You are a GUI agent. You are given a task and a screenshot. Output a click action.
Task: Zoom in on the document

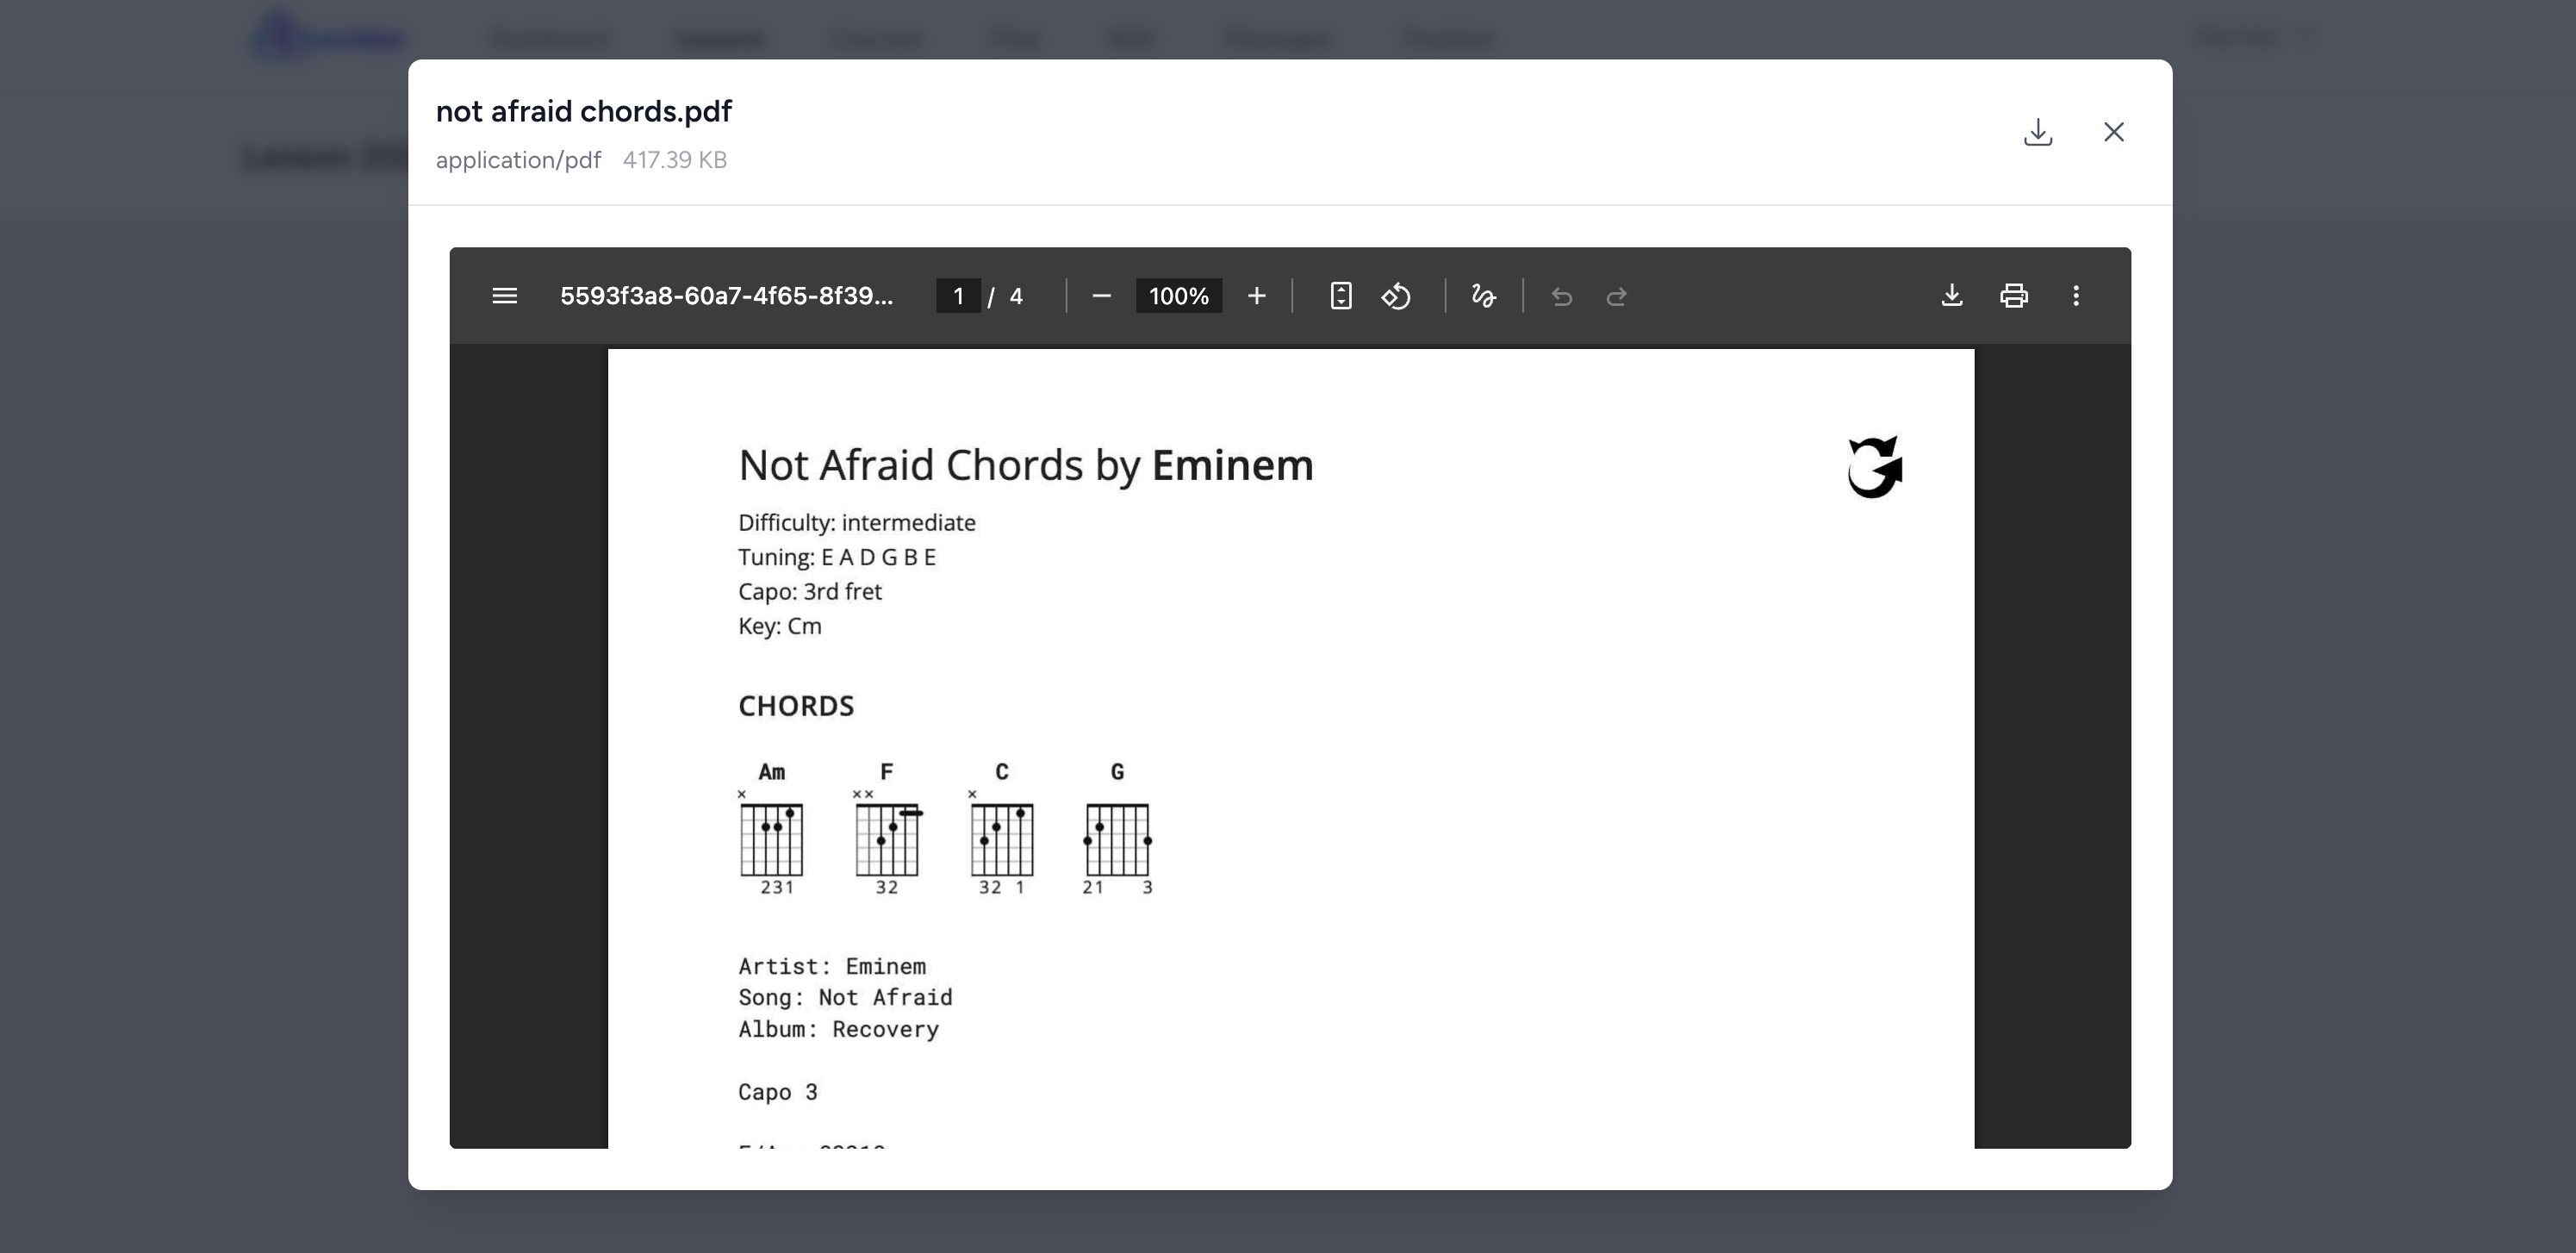pyautogui.click(x=1256, y=296)
